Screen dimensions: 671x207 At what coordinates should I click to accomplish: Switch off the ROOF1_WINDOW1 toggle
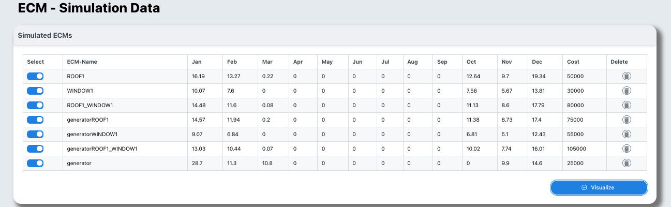pyautogui.click(x=35, y=105)
